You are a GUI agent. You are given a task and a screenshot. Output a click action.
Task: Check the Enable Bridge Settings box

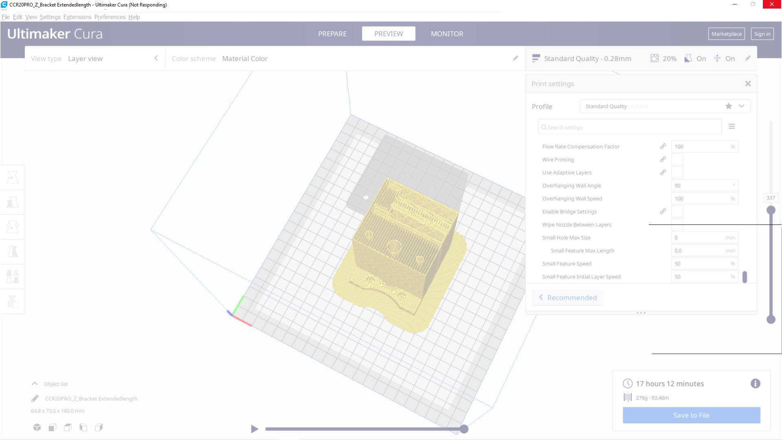677,211
